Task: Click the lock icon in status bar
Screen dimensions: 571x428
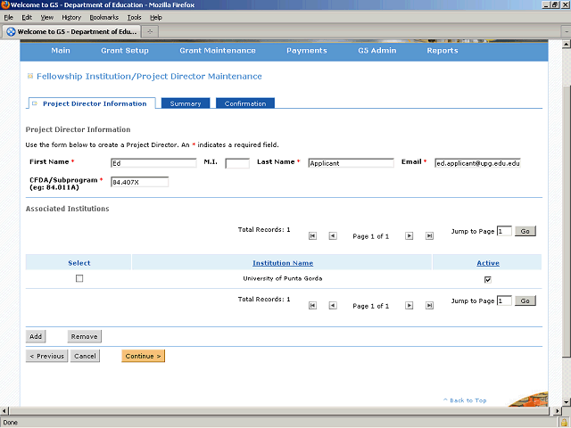Action: (564, 423)
